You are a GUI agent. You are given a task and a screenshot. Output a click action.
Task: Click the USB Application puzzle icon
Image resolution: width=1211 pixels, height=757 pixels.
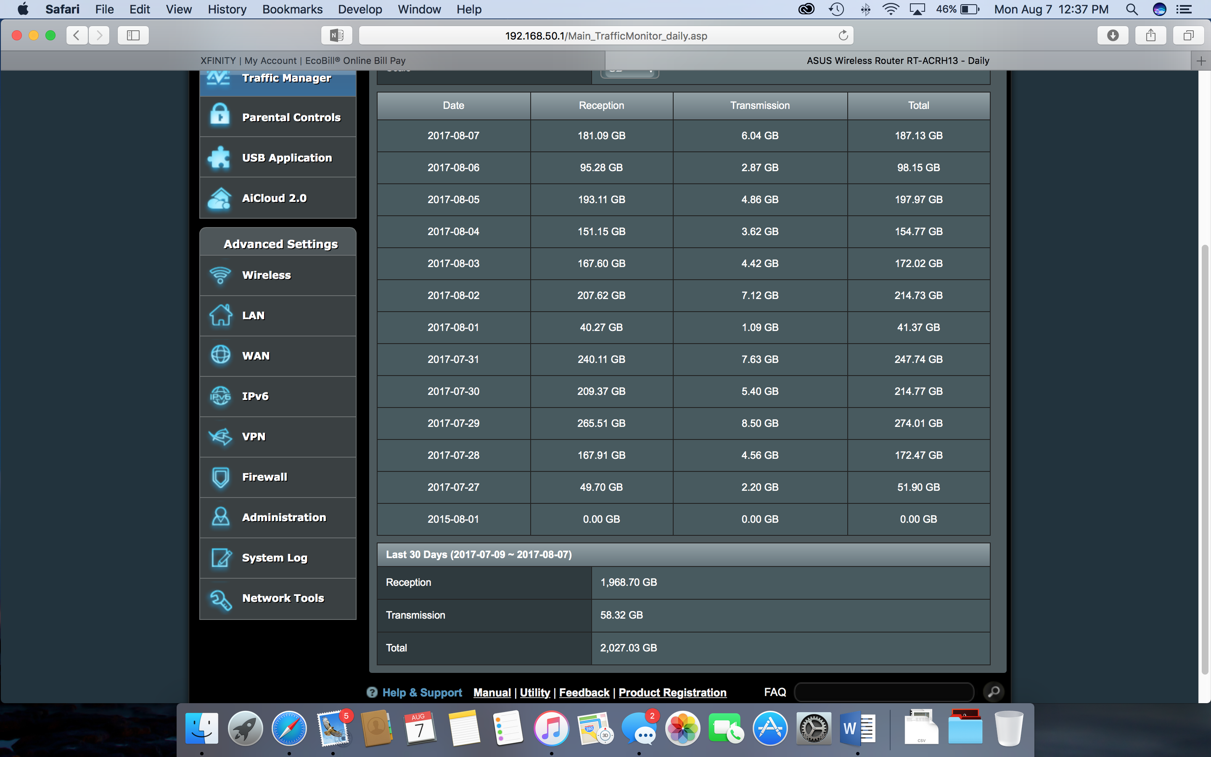point(219,157)
